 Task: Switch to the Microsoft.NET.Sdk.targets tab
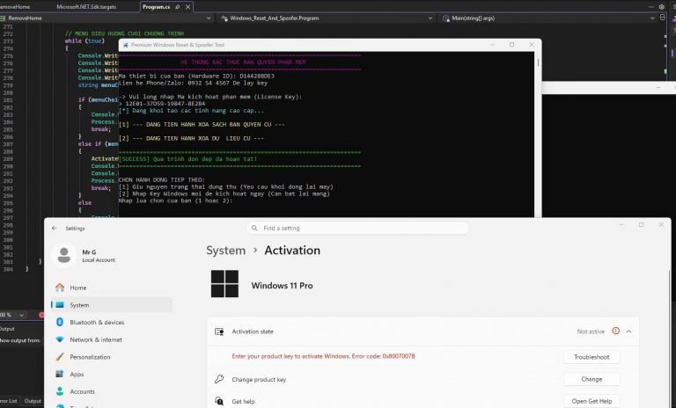(x=86, y=7)
